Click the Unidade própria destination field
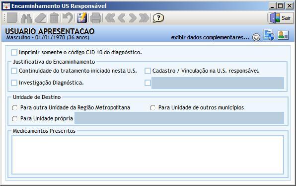Viewport: 296px width, 186px height. click(x=179, y=118)
